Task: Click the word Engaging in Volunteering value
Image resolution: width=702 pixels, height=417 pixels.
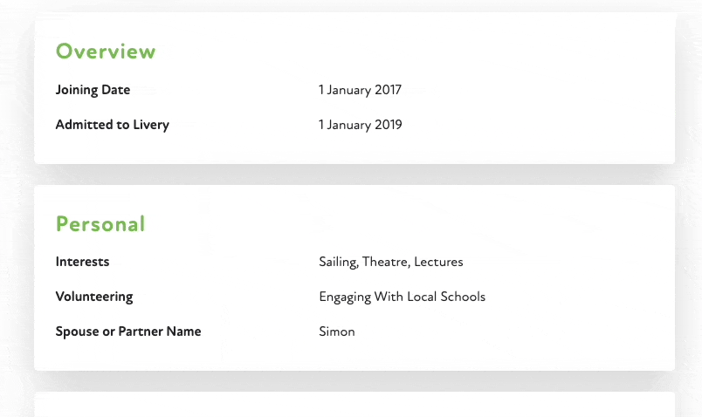Action: [344, 297]
